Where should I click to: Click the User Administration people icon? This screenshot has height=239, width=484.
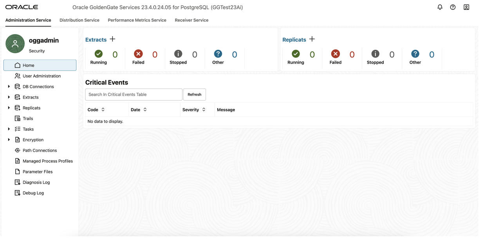click(x=17, y=76)
